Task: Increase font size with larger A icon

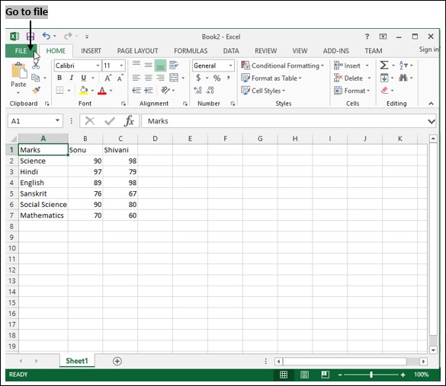Action: point(107,78)
